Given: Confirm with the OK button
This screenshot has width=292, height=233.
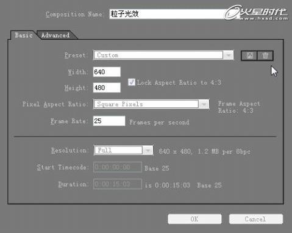Looking at the screenshot, I should 194,219.
